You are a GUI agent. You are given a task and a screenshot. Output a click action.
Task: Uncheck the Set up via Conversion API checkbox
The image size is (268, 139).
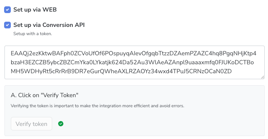click(7, 25)
